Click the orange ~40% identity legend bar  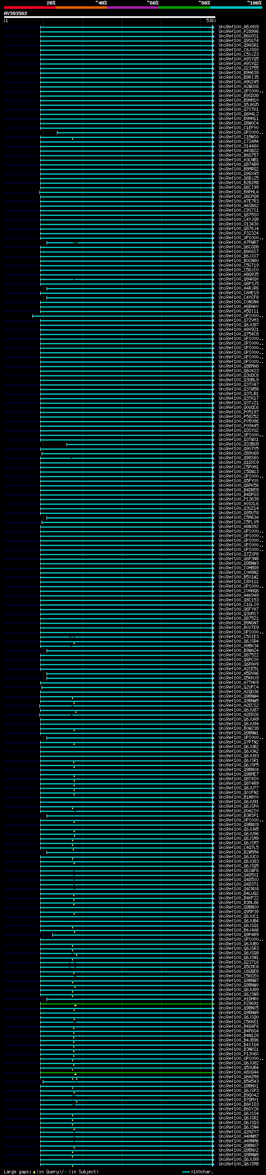click(x=81, y=8)
